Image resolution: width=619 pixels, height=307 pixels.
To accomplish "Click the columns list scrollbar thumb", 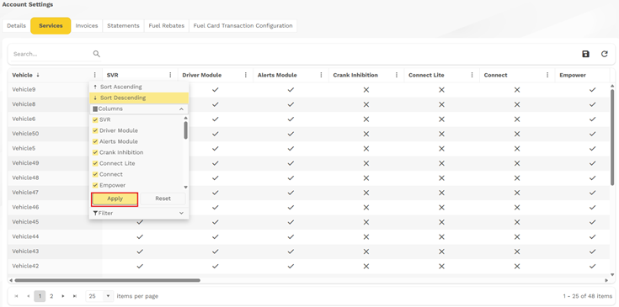I will (185, 130).
